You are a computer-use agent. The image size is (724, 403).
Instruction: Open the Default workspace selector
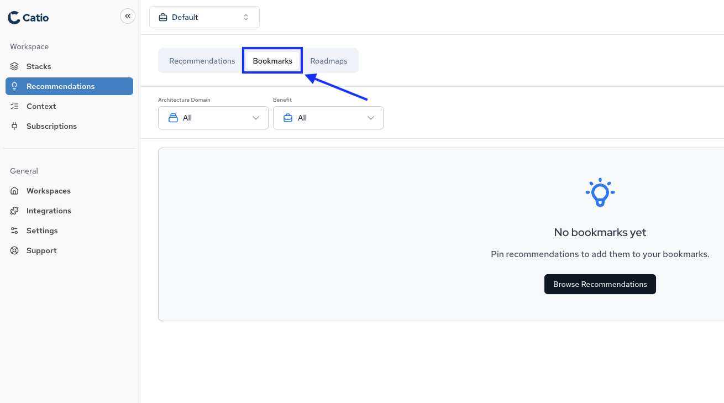click(204, 17)
